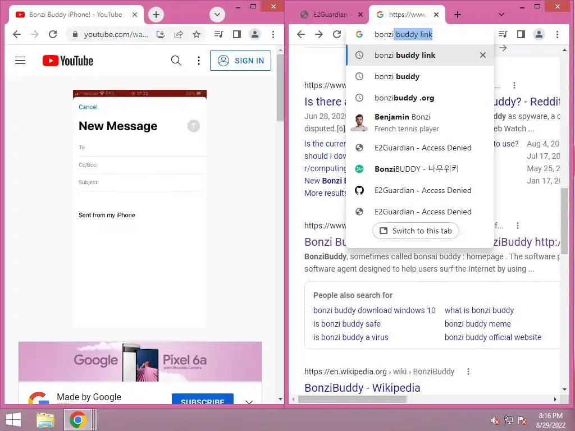Click YouTube page vertical scrollbar
The height and width of the screenshot is (431, 575).
(280, 88)
